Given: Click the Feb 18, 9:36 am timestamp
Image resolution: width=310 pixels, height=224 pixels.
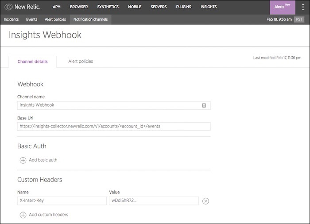Looking at the screenshot, I should 279,19.
